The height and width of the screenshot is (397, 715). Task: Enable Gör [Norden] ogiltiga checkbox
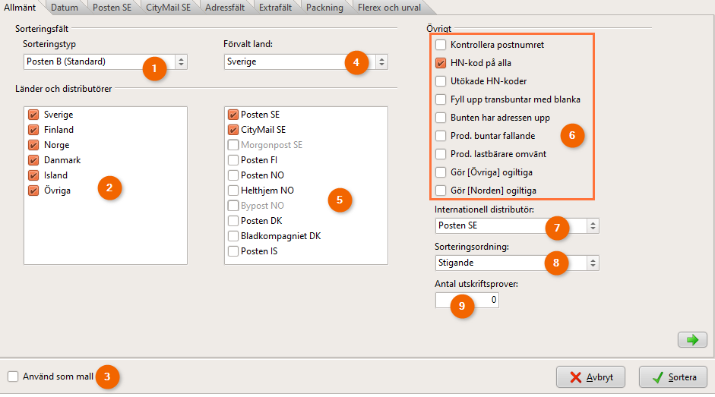click(x=441, y=190)
